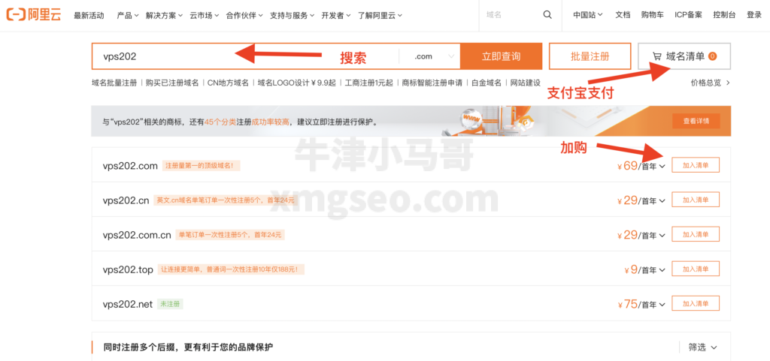
Task: Click the vps202.com.cn domain name
Action: click(x=137, y=235)
